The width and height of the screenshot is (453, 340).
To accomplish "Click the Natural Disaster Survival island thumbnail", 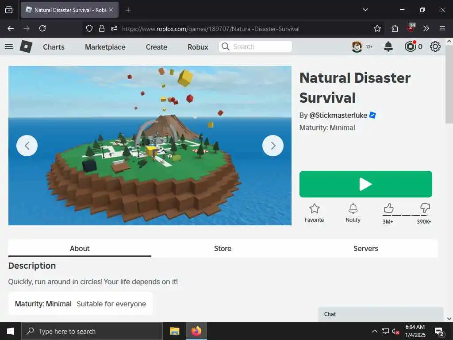I will tap(150, 146).
